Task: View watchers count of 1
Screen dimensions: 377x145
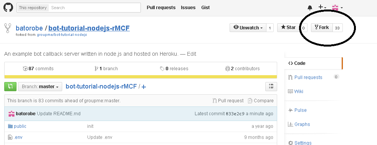Action: 270,28
